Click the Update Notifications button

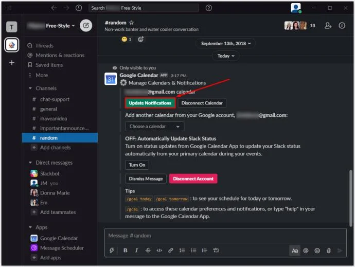pyautogui.click(x=150, y=103)
